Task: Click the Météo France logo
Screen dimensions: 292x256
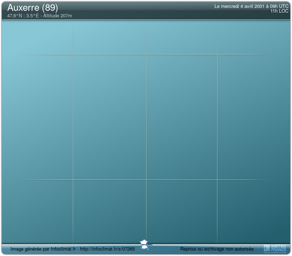Action: 275,248
